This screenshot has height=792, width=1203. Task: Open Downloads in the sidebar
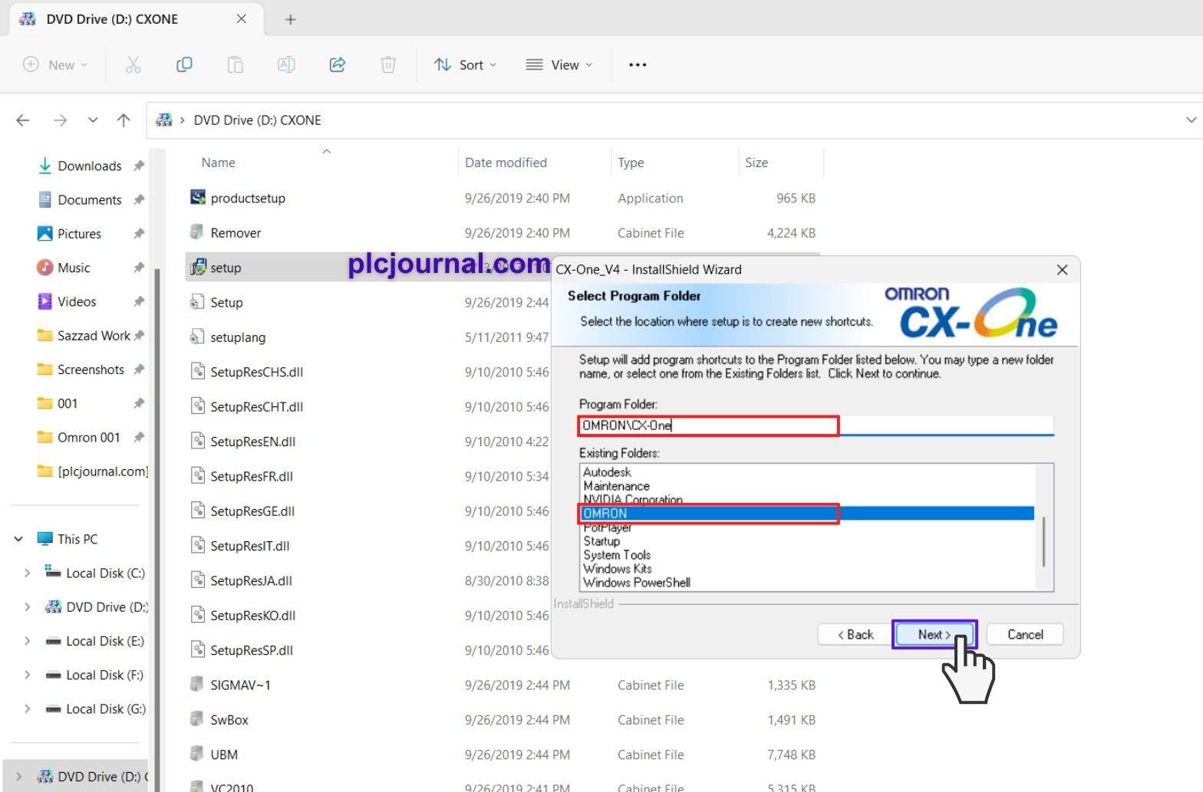click(x=89, y=166)
